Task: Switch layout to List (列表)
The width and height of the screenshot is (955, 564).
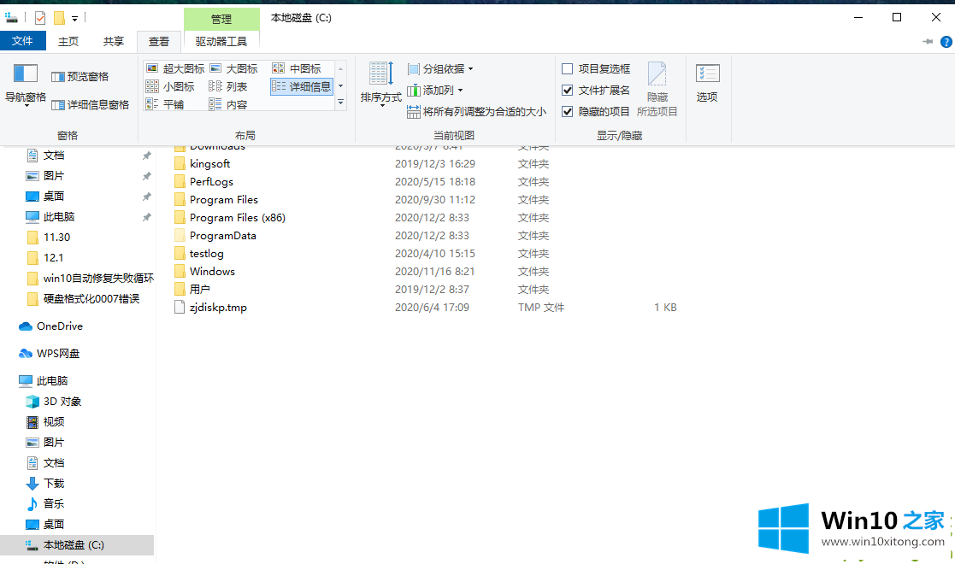Action: [x=227, y=86]
